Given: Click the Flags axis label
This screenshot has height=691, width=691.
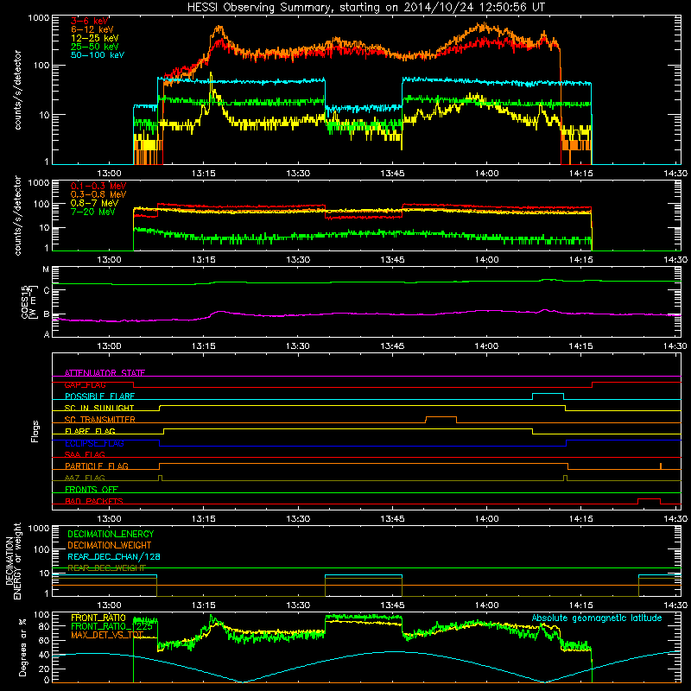Looking at the screenshot, I should [x=35, y=431].
